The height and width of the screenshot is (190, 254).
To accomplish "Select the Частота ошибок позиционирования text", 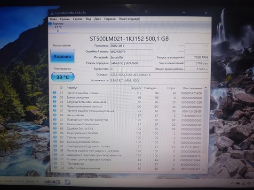I will [91, 111].
